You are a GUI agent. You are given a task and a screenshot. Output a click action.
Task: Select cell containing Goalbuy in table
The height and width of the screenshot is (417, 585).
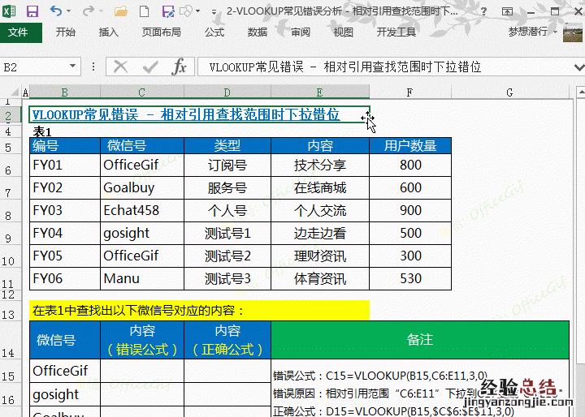coord(128,187)
